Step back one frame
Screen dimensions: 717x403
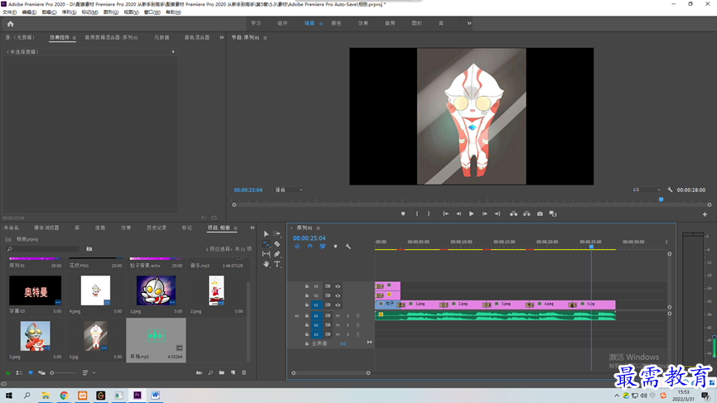[x=458, y=213]
